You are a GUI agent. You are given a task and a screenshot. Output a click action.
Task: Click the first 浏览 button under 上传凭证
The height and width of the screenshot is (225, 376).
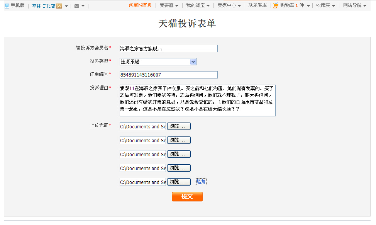click(x=179, y=126)
